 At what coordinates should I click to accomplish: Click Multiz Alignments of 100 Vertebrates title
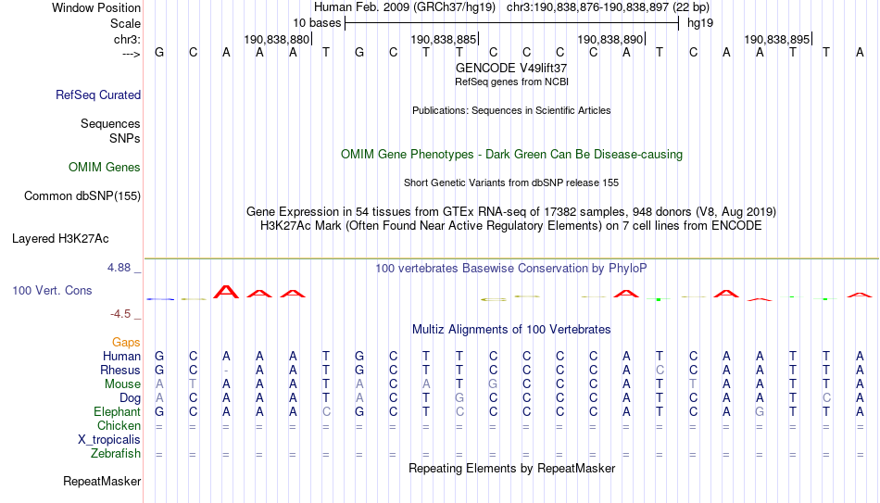point(511,330)
